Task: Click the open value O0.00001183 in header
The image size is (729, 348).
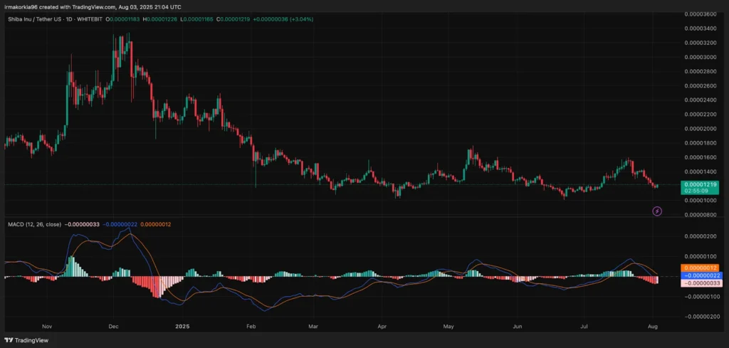Action: tap(122, 19)
